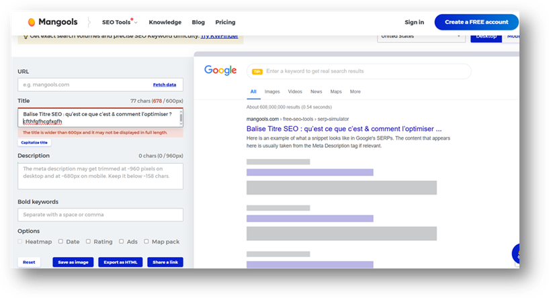Click the Reset button
549x298 pixels.
(29, 262)
